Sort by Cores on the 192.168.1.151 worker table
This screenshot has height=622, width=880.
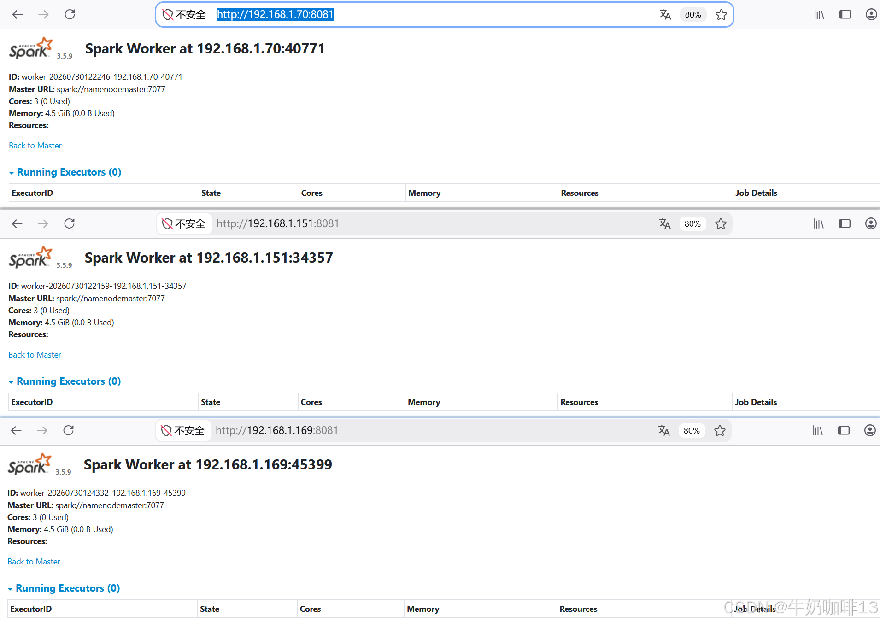pos(352,402)
